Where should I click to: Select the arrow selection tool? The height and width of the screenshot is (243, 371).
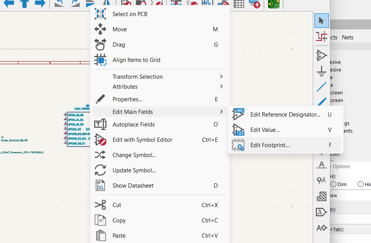[321, 21]
